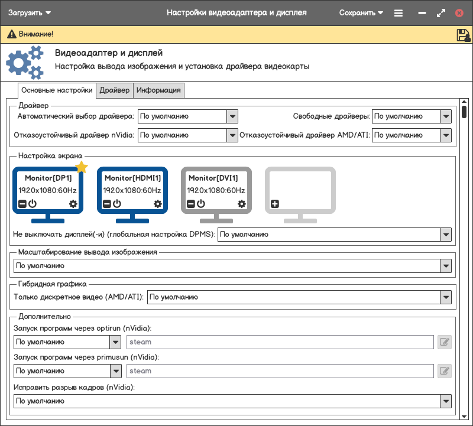Click the minus icon on Monitor[DVI1]
Image resolution: width=473 pixels, height=426 pixels.
tap(190, 204)
